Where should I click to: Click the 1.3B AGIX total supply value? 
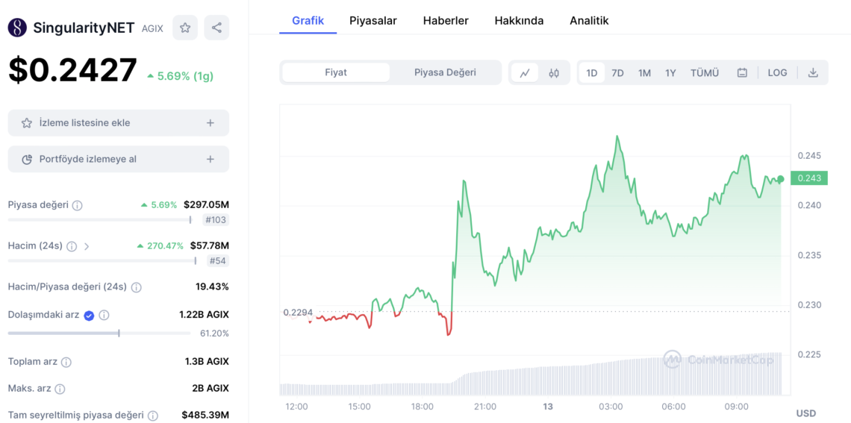click(207, 361)
